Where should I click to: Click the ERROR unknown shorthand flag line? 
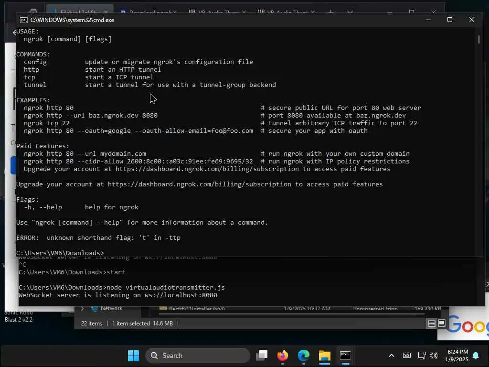tap(98, 238)
